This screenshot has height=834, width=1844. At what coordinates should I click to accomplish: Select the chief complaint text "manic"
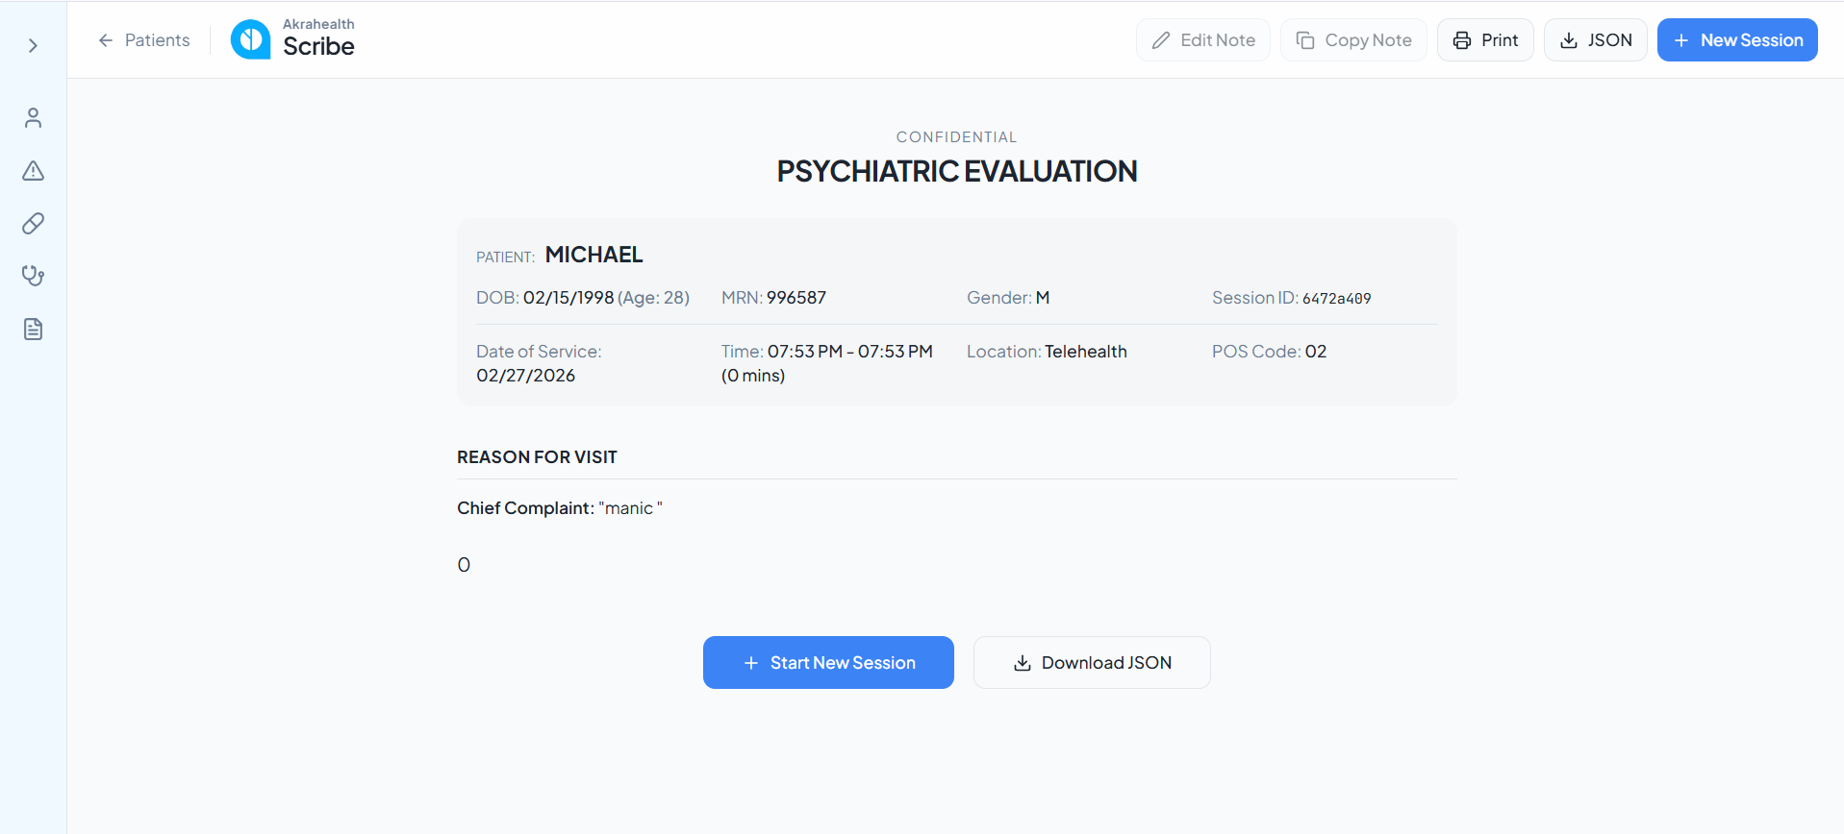pyautogui.click(x=630, y=508)
